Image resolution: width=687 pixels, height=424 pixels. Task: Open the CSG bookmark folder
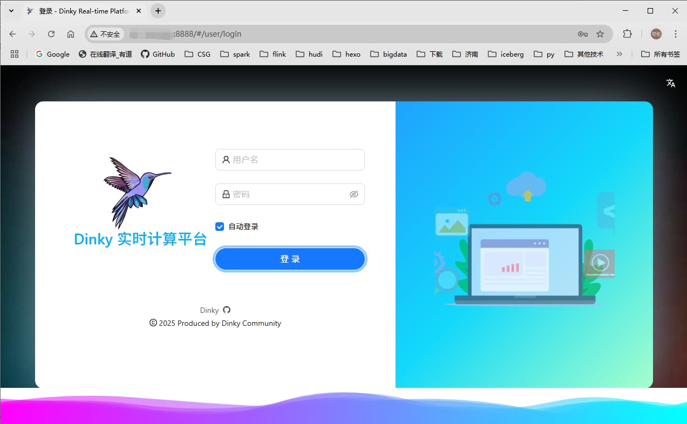(x=198, y=54)
